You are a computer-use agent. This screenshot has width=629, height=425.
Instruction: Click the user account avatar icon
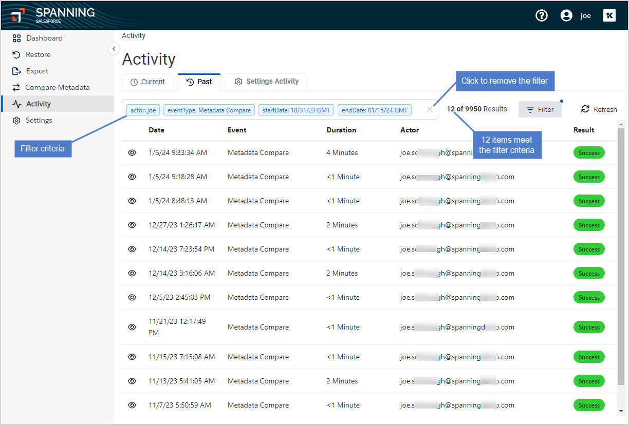click(x=566, y=15)
